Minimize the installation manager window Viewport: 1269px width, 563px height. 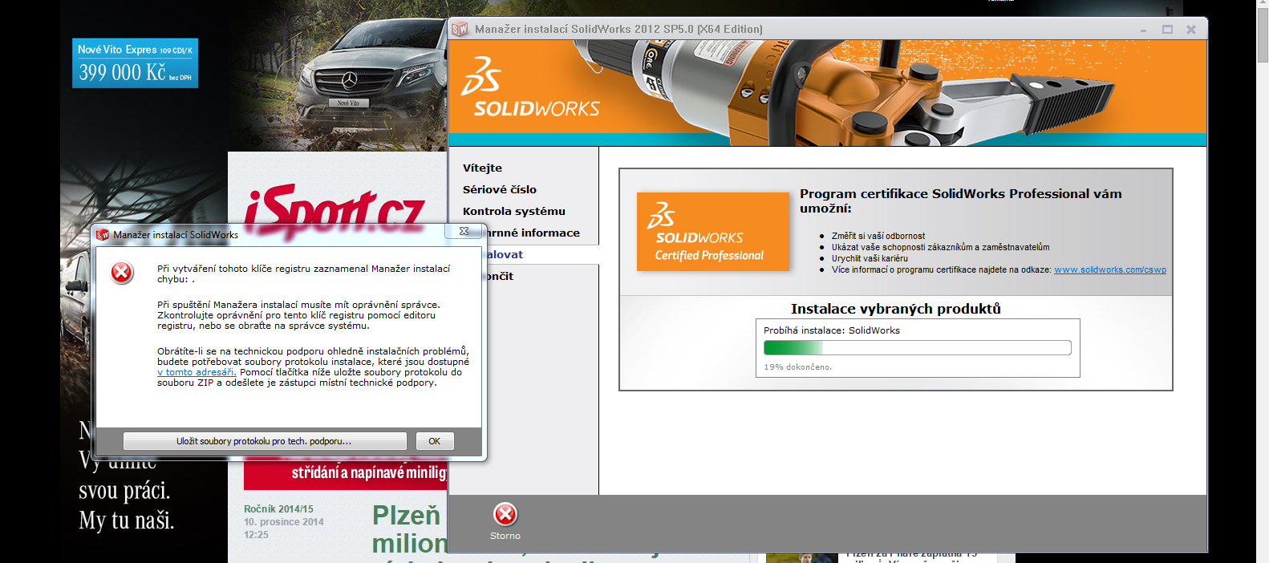click(x=1144, y=30)
